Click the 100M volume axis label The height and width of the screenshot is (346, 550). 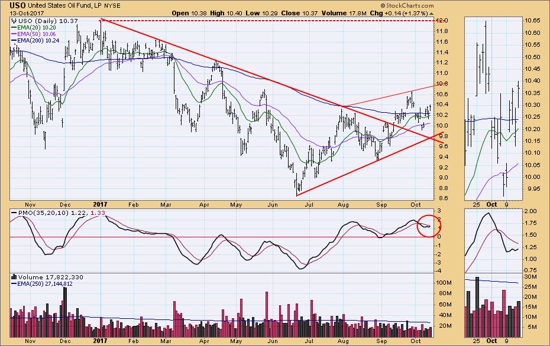pyautogui.click(x=444, y=283)
